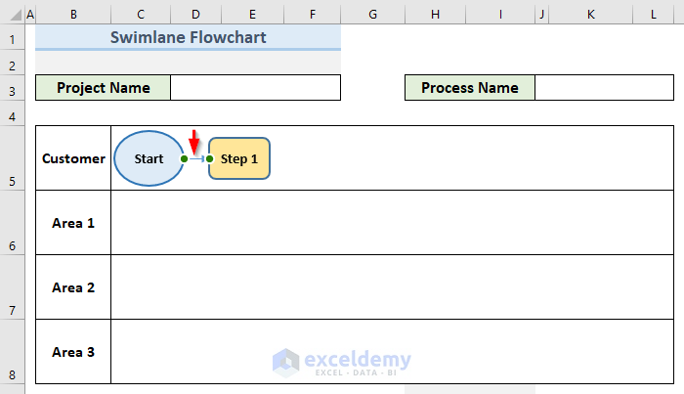Select row 6 header

point(12,223)
